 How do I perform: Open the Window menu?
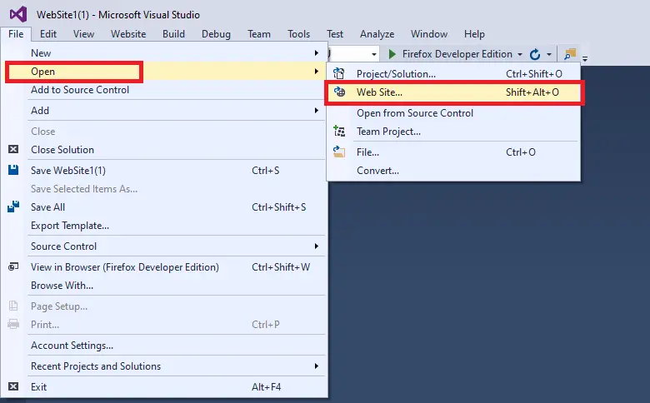(x=429, y=34)
